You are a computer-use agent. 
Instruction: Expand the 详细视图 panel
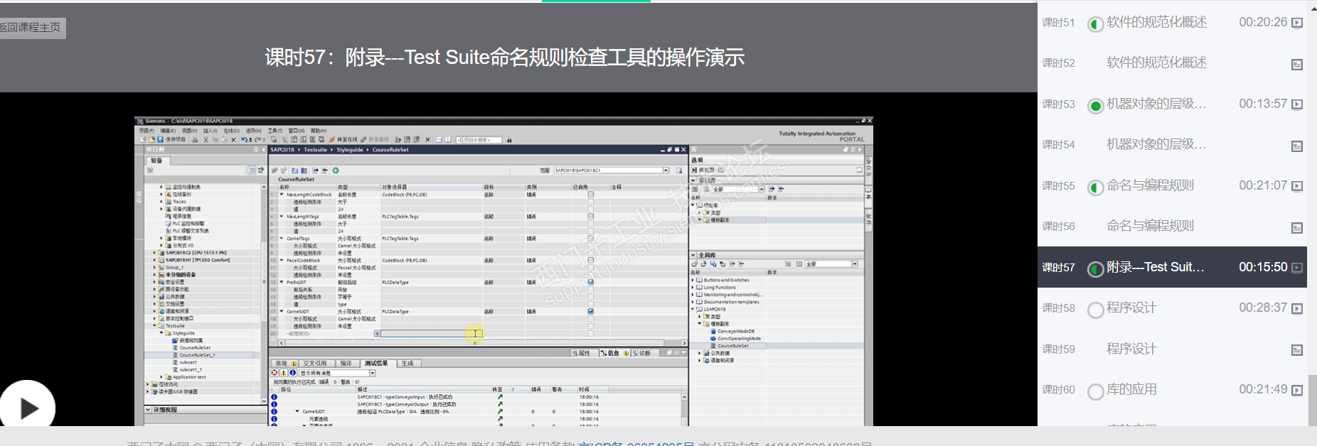[x=148, y=410]
